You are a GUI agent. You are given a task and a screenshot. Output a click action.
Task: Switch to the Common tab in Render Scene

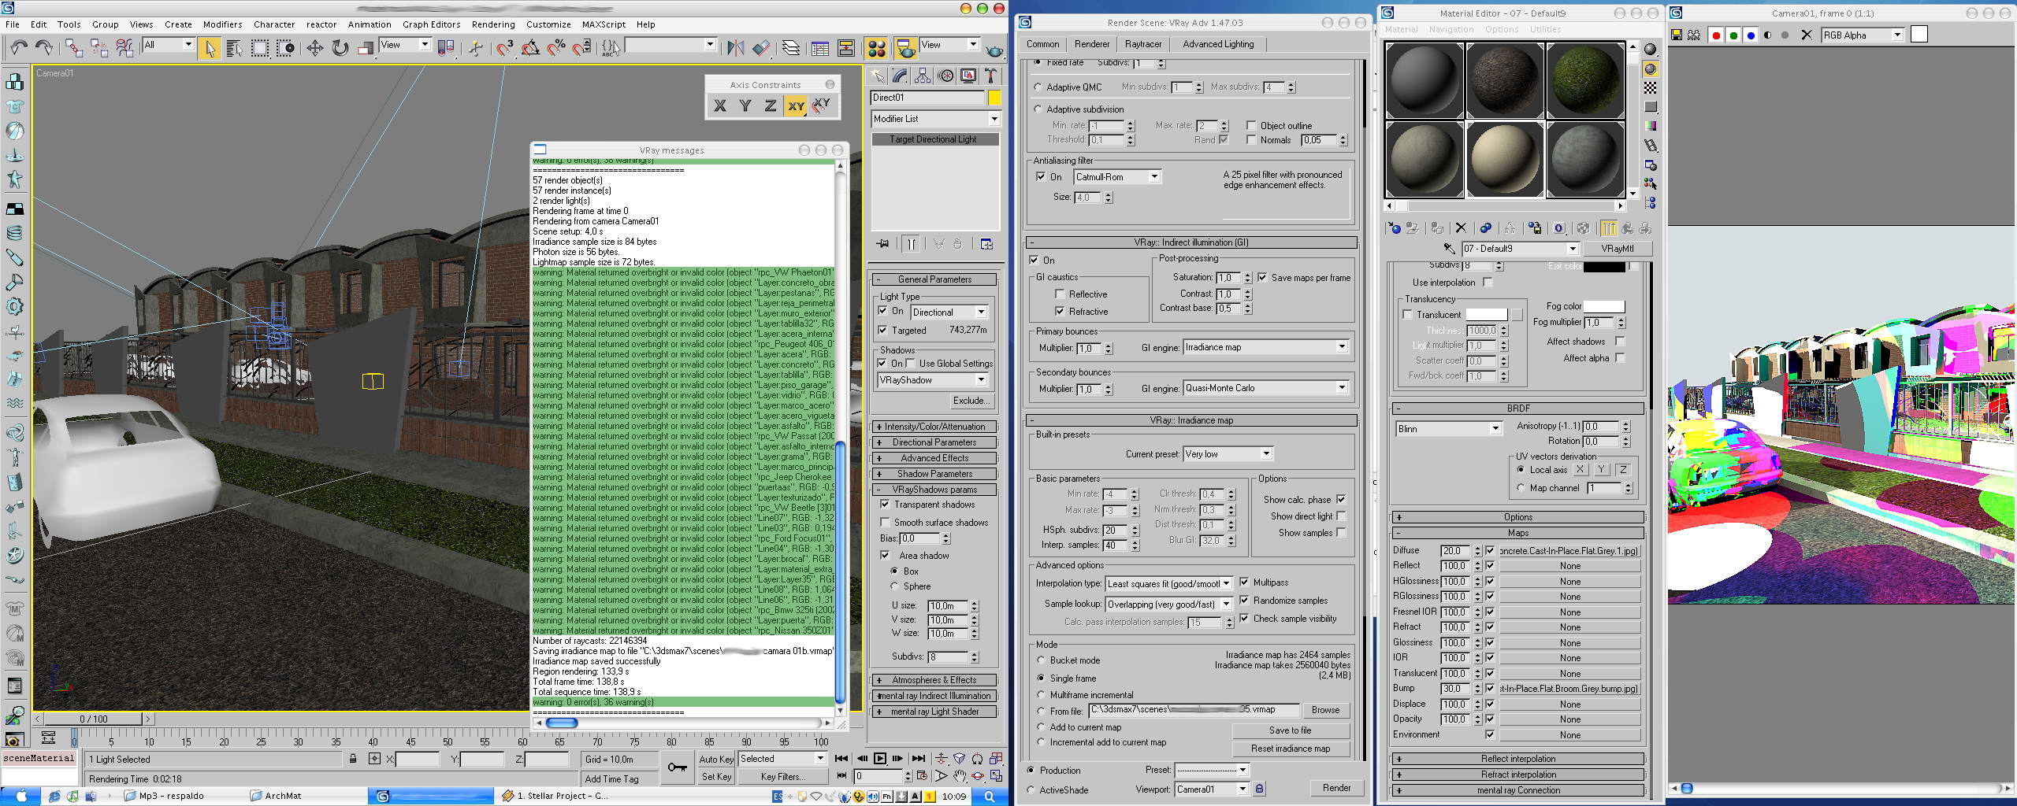click(1042, 44)
